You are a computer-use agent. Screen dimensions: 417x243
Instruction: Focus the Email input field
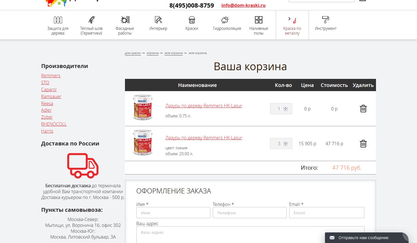pos(327,213)
